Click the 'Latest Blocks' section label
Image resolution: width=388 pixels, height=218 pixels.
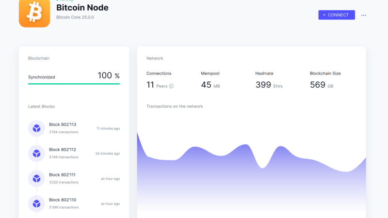click(41, 107)
